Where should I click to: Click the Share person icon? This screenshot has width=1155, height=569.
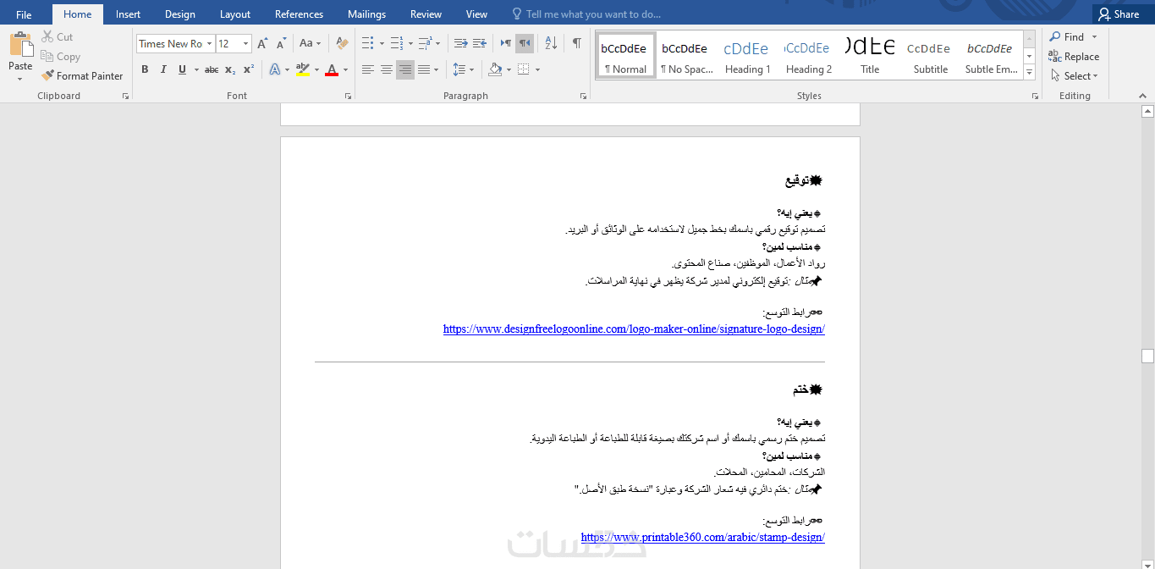point(1104,14)
